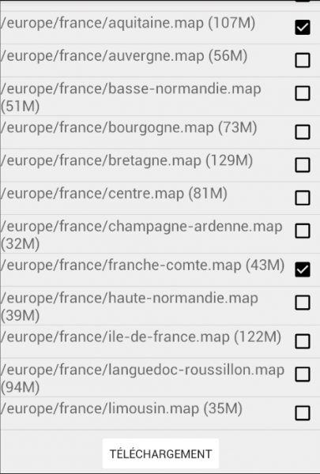Viewport: 320px width, 474px height.
Task: Check the auvergne.map (56M) checkbox
Action: [x=303, y=60]
